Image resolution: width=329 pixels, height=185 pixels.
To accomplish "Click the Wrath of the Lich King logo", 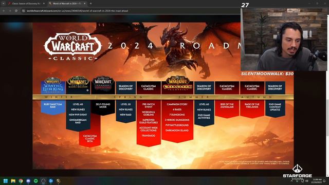I will (x=53, y=85).
